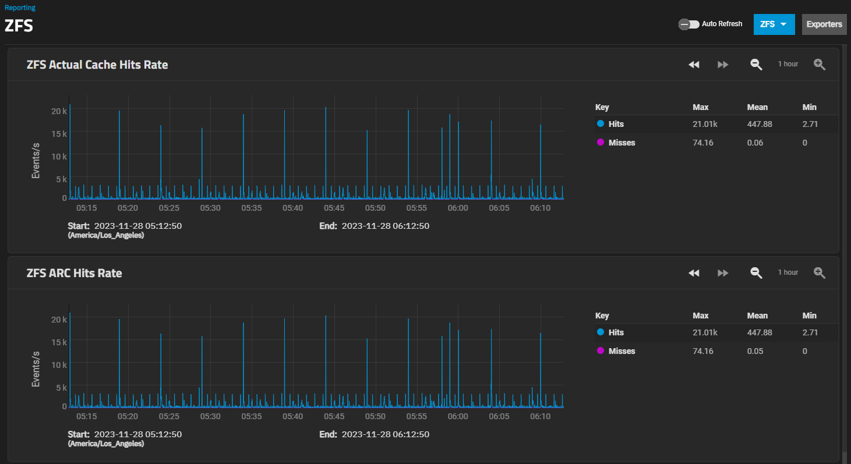Click the Exporters button
The image size is (851, 464).
(x=824, y=24)
